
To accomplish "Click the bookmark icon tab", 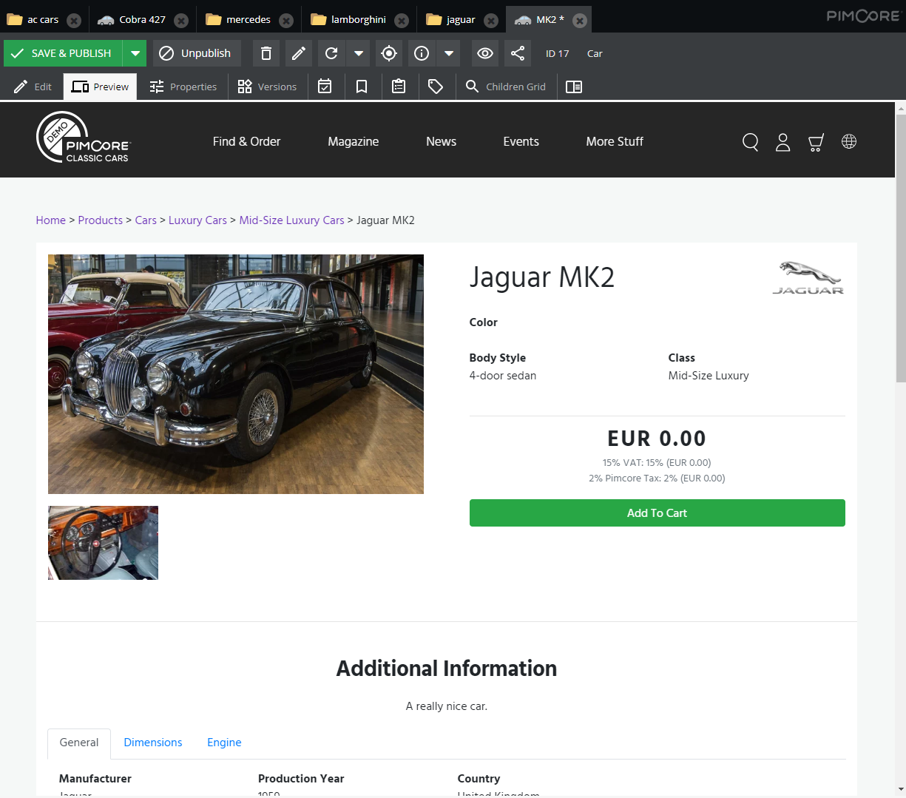I will (362, 87).
